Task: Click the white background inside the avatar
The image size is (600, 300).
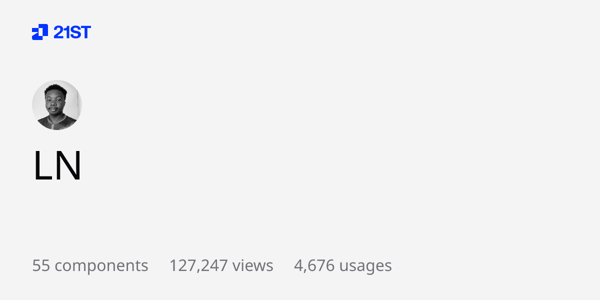Action: point(74,100)
